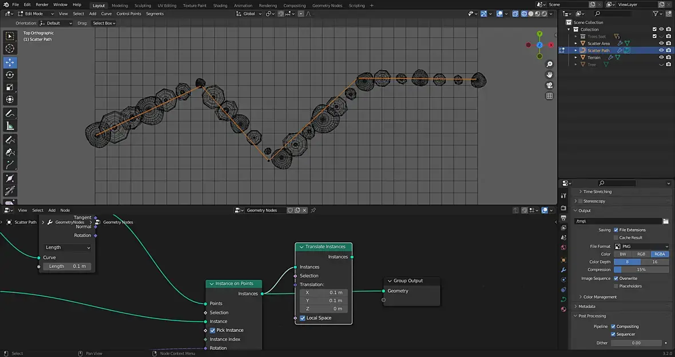
Task: Adjust the Compression 15% slider
Action: pyautogui.click(x=641, y=270)
